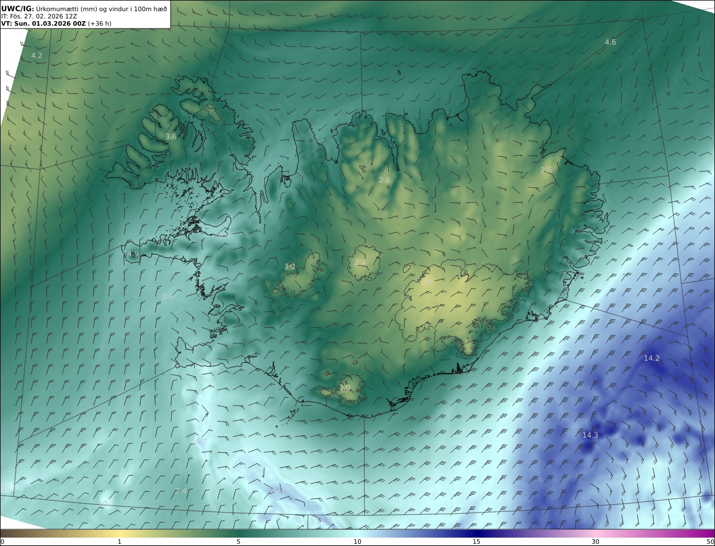
Task: Click the colorbar tick label 1
Action: point(120,542)
